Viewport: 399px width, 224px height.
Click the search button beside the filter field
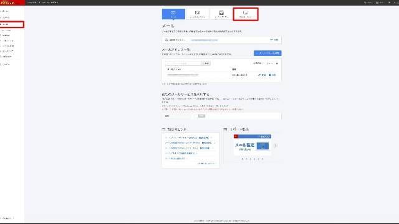pyautogui.click(x=206, y=63)
